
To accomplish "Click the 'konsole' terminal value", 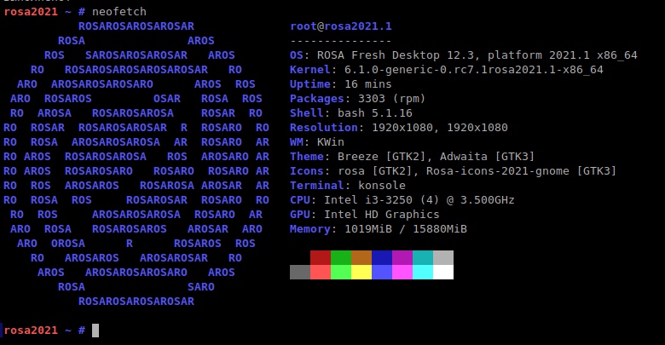I will (382, 185).
